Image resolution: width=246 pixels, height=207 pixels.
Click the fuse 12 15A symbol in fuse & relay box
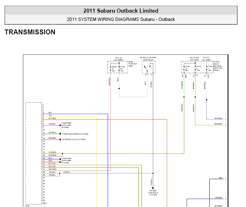point(184,69)
